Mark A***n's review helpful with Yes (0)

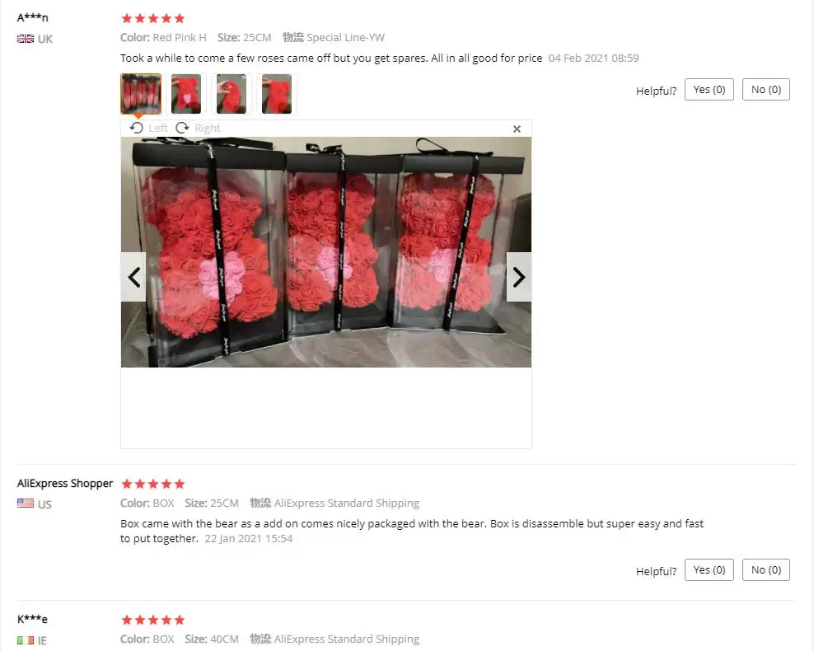click(x=709, y=89)
